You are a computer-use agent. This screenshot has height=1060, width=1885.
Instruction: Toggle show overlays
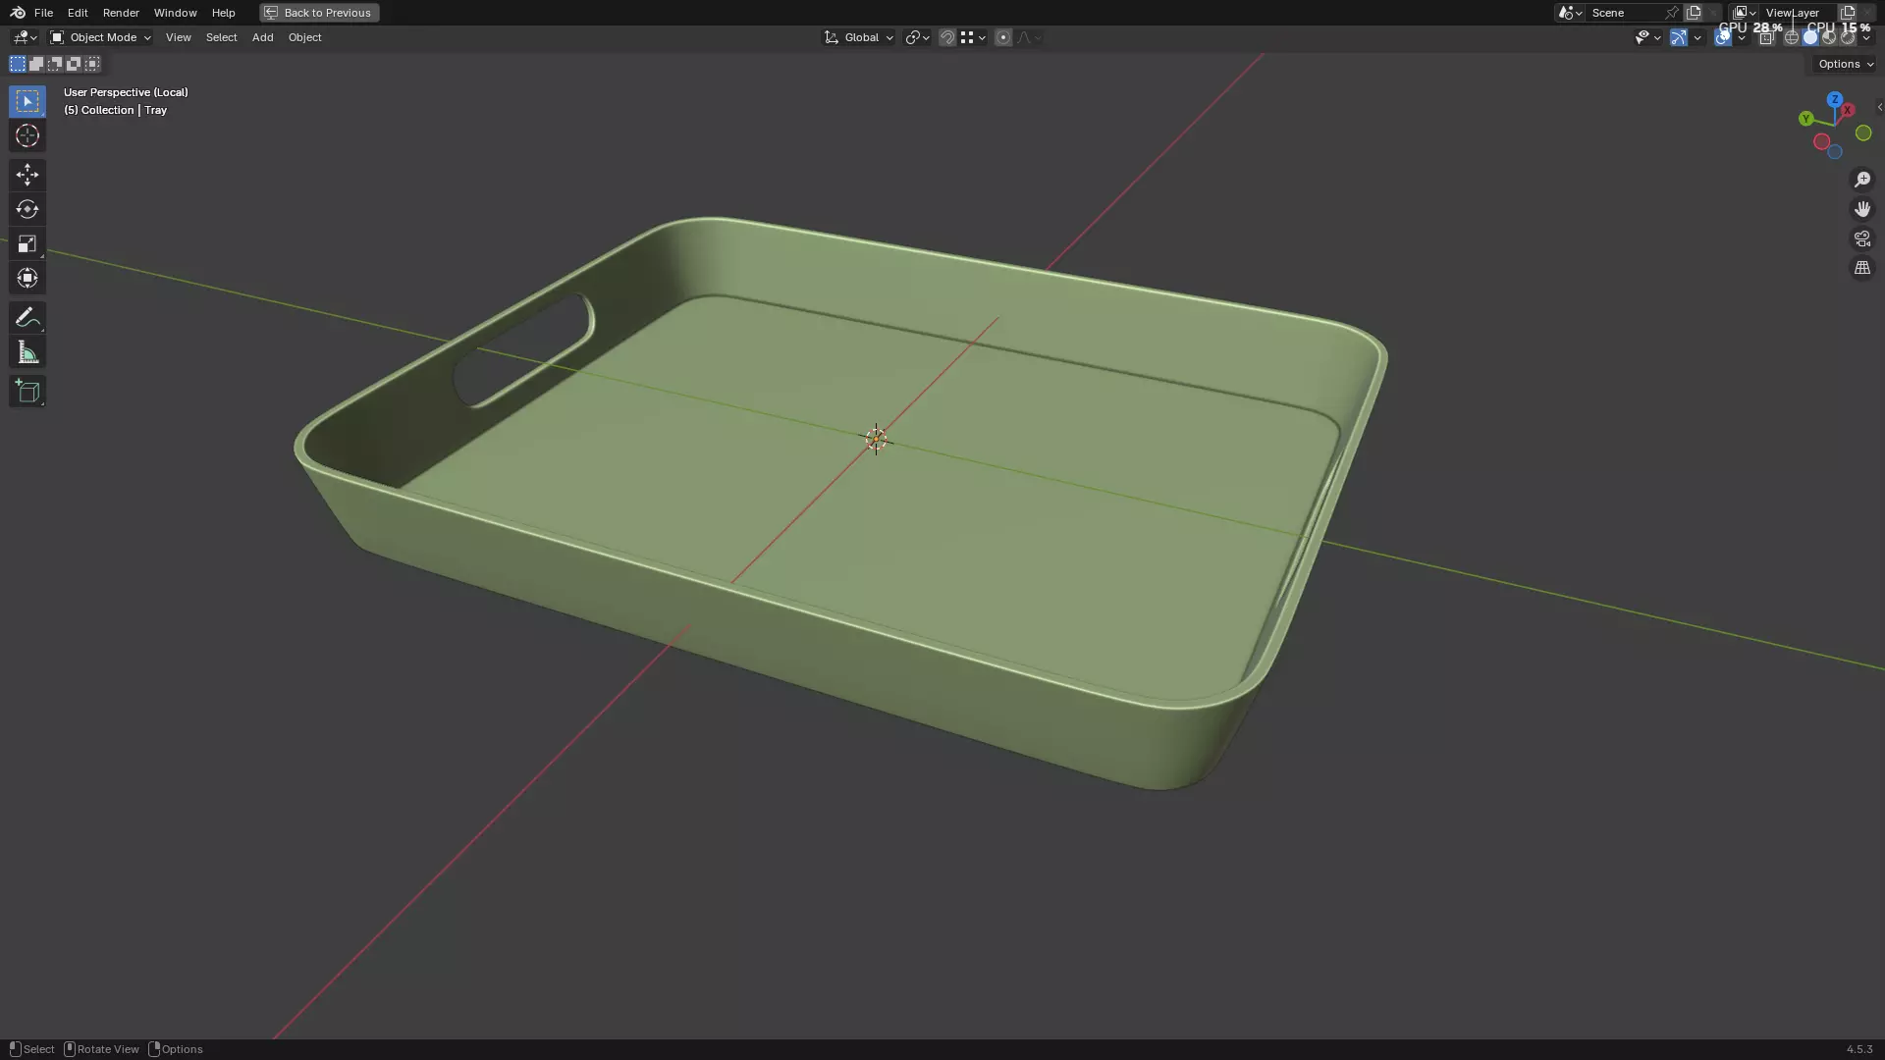[x=1723, y=37]
